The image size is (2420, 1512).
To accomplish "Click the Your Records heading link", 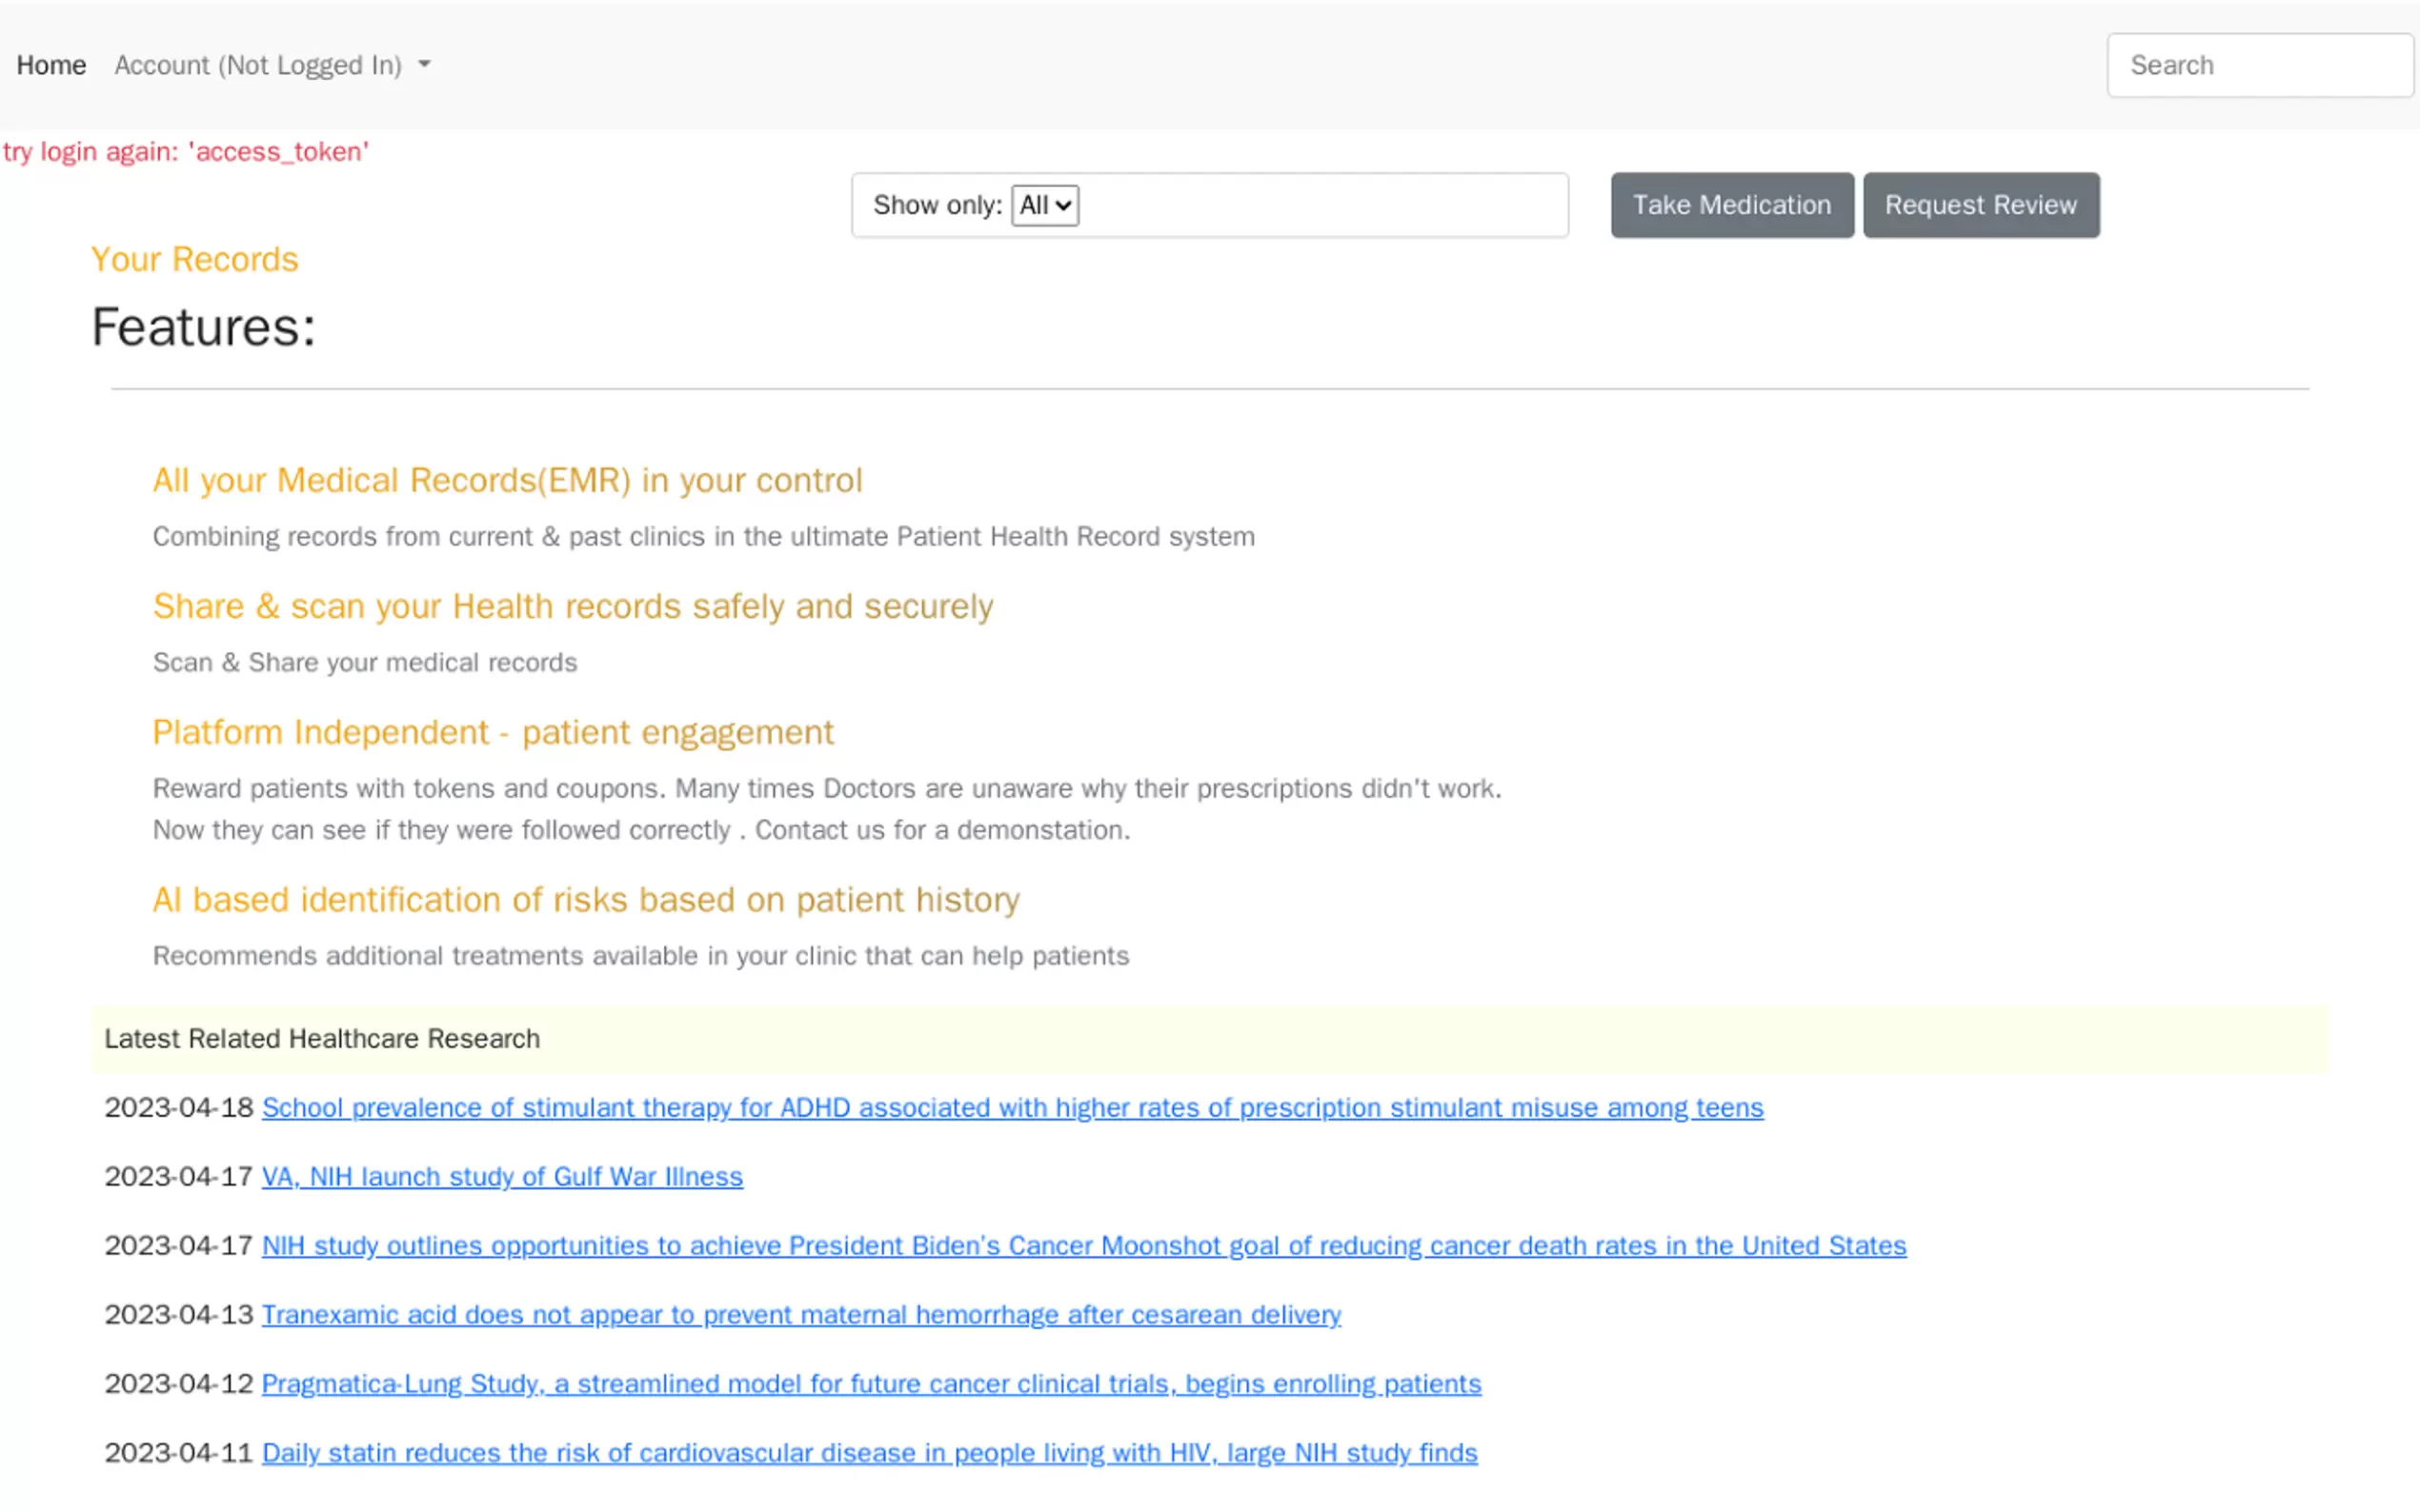I will click(x=194, y=259).
